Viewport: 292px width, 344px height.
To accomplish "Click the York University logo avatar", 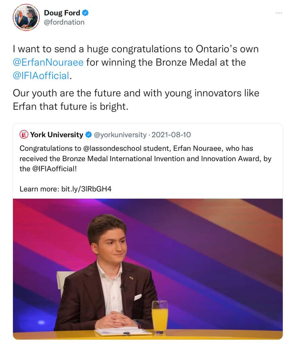I will [24, 135].
